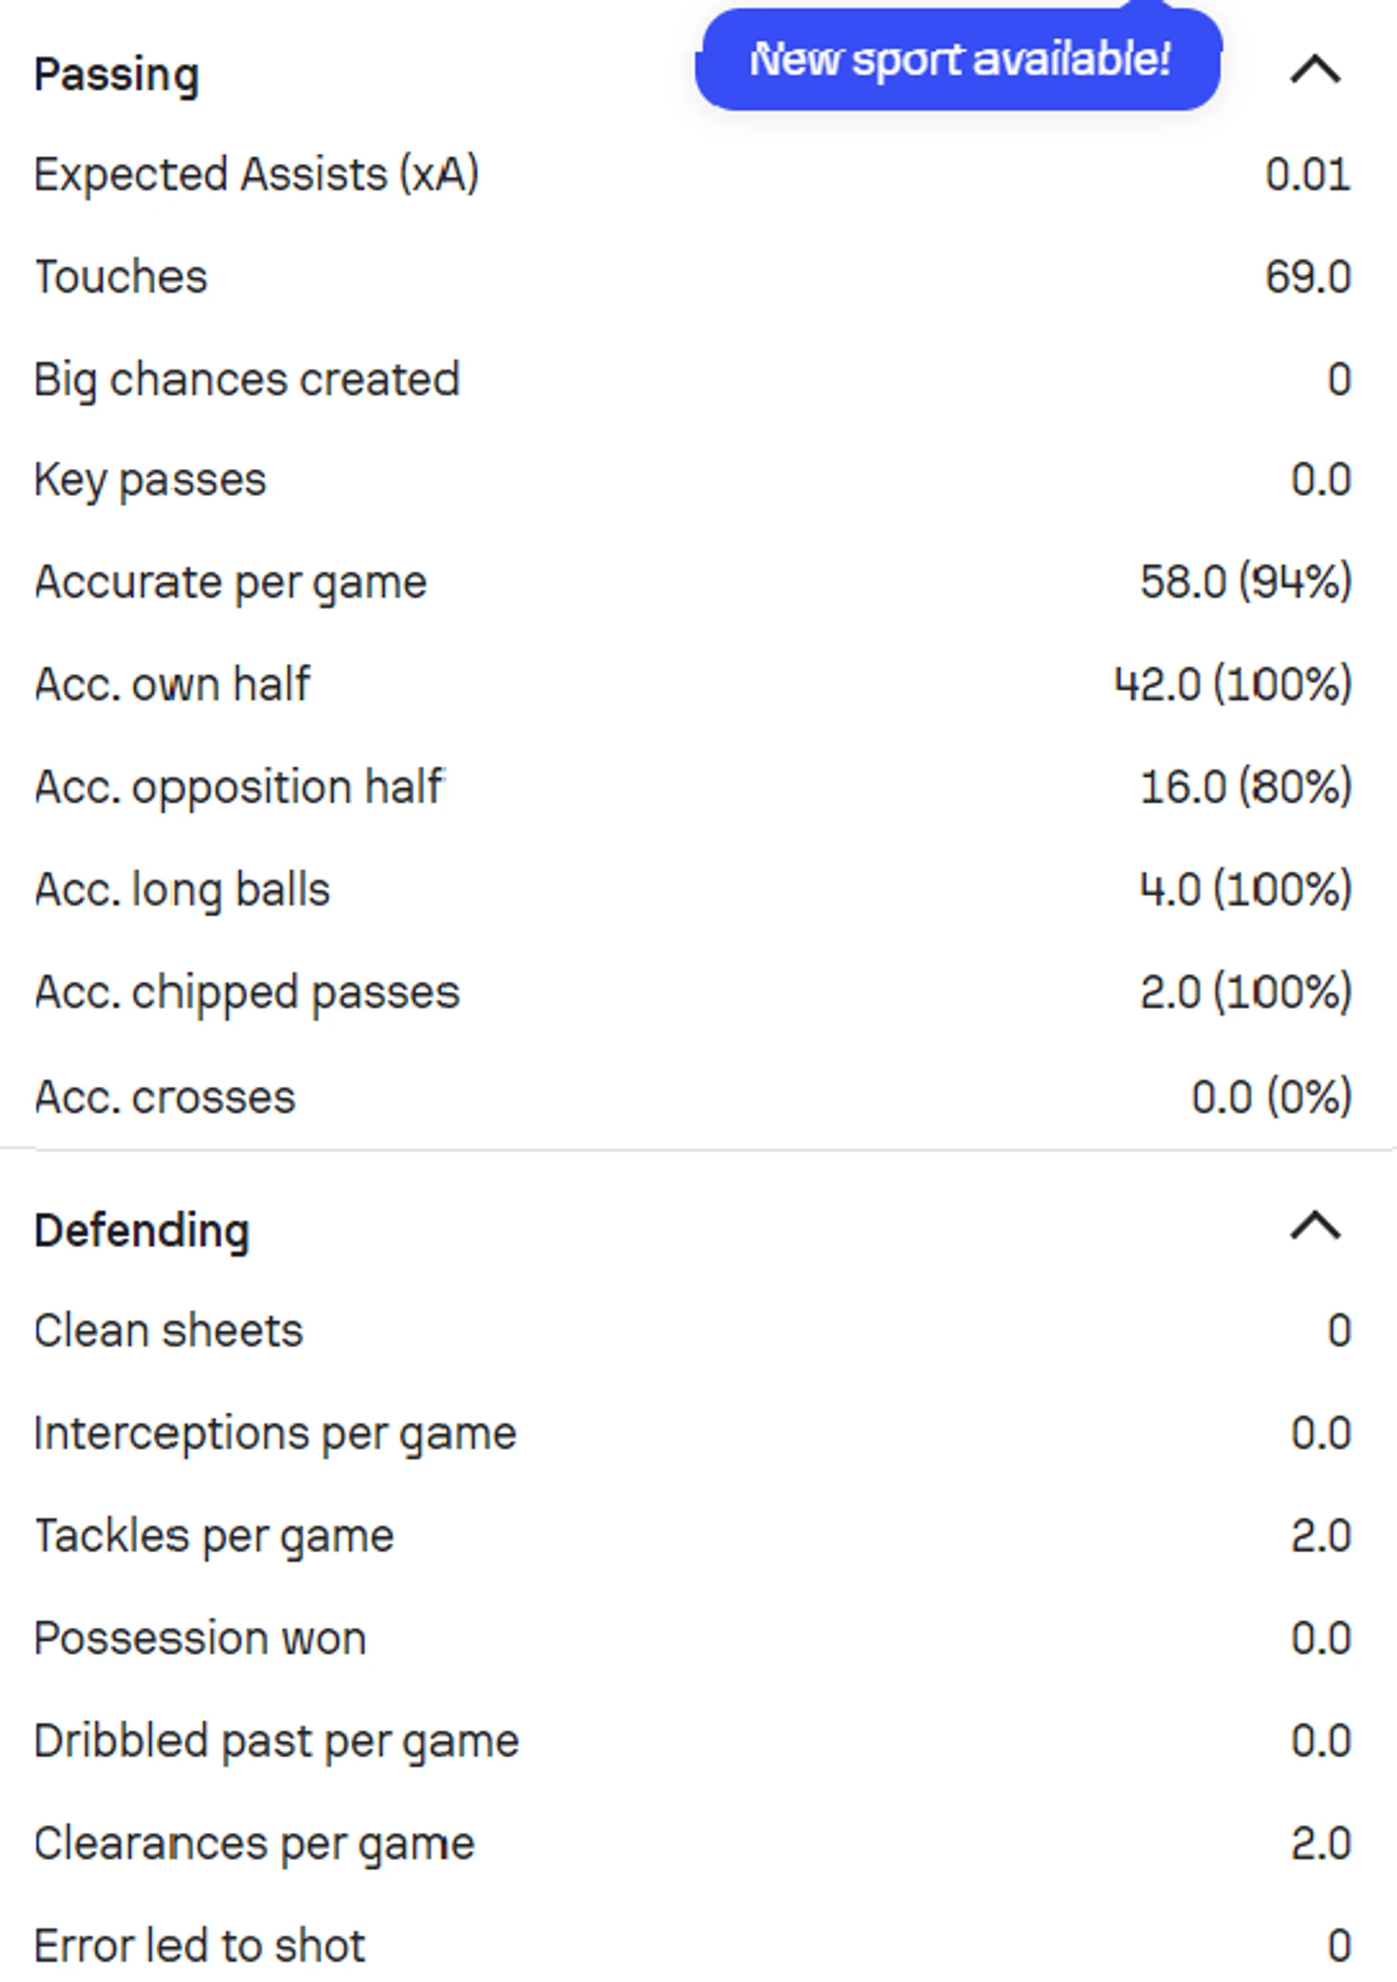Click the Acc. crosses value 0.0 (0%)
The height and width of the screenshot is (1982, 1397).
1271,1097
